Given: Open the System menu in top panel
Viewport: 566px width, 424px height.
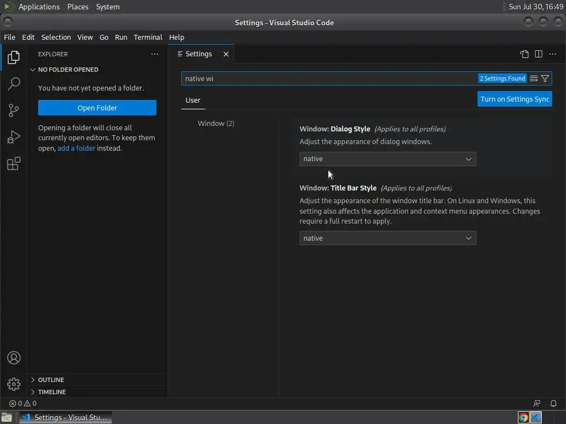Looking at the screenshot, I should [x=108, y=7].
